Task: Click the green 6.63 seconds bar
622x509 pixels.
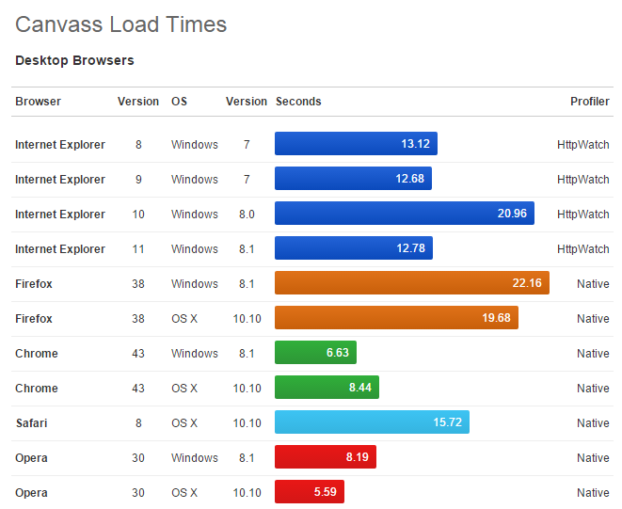Action: pos(315,353)
